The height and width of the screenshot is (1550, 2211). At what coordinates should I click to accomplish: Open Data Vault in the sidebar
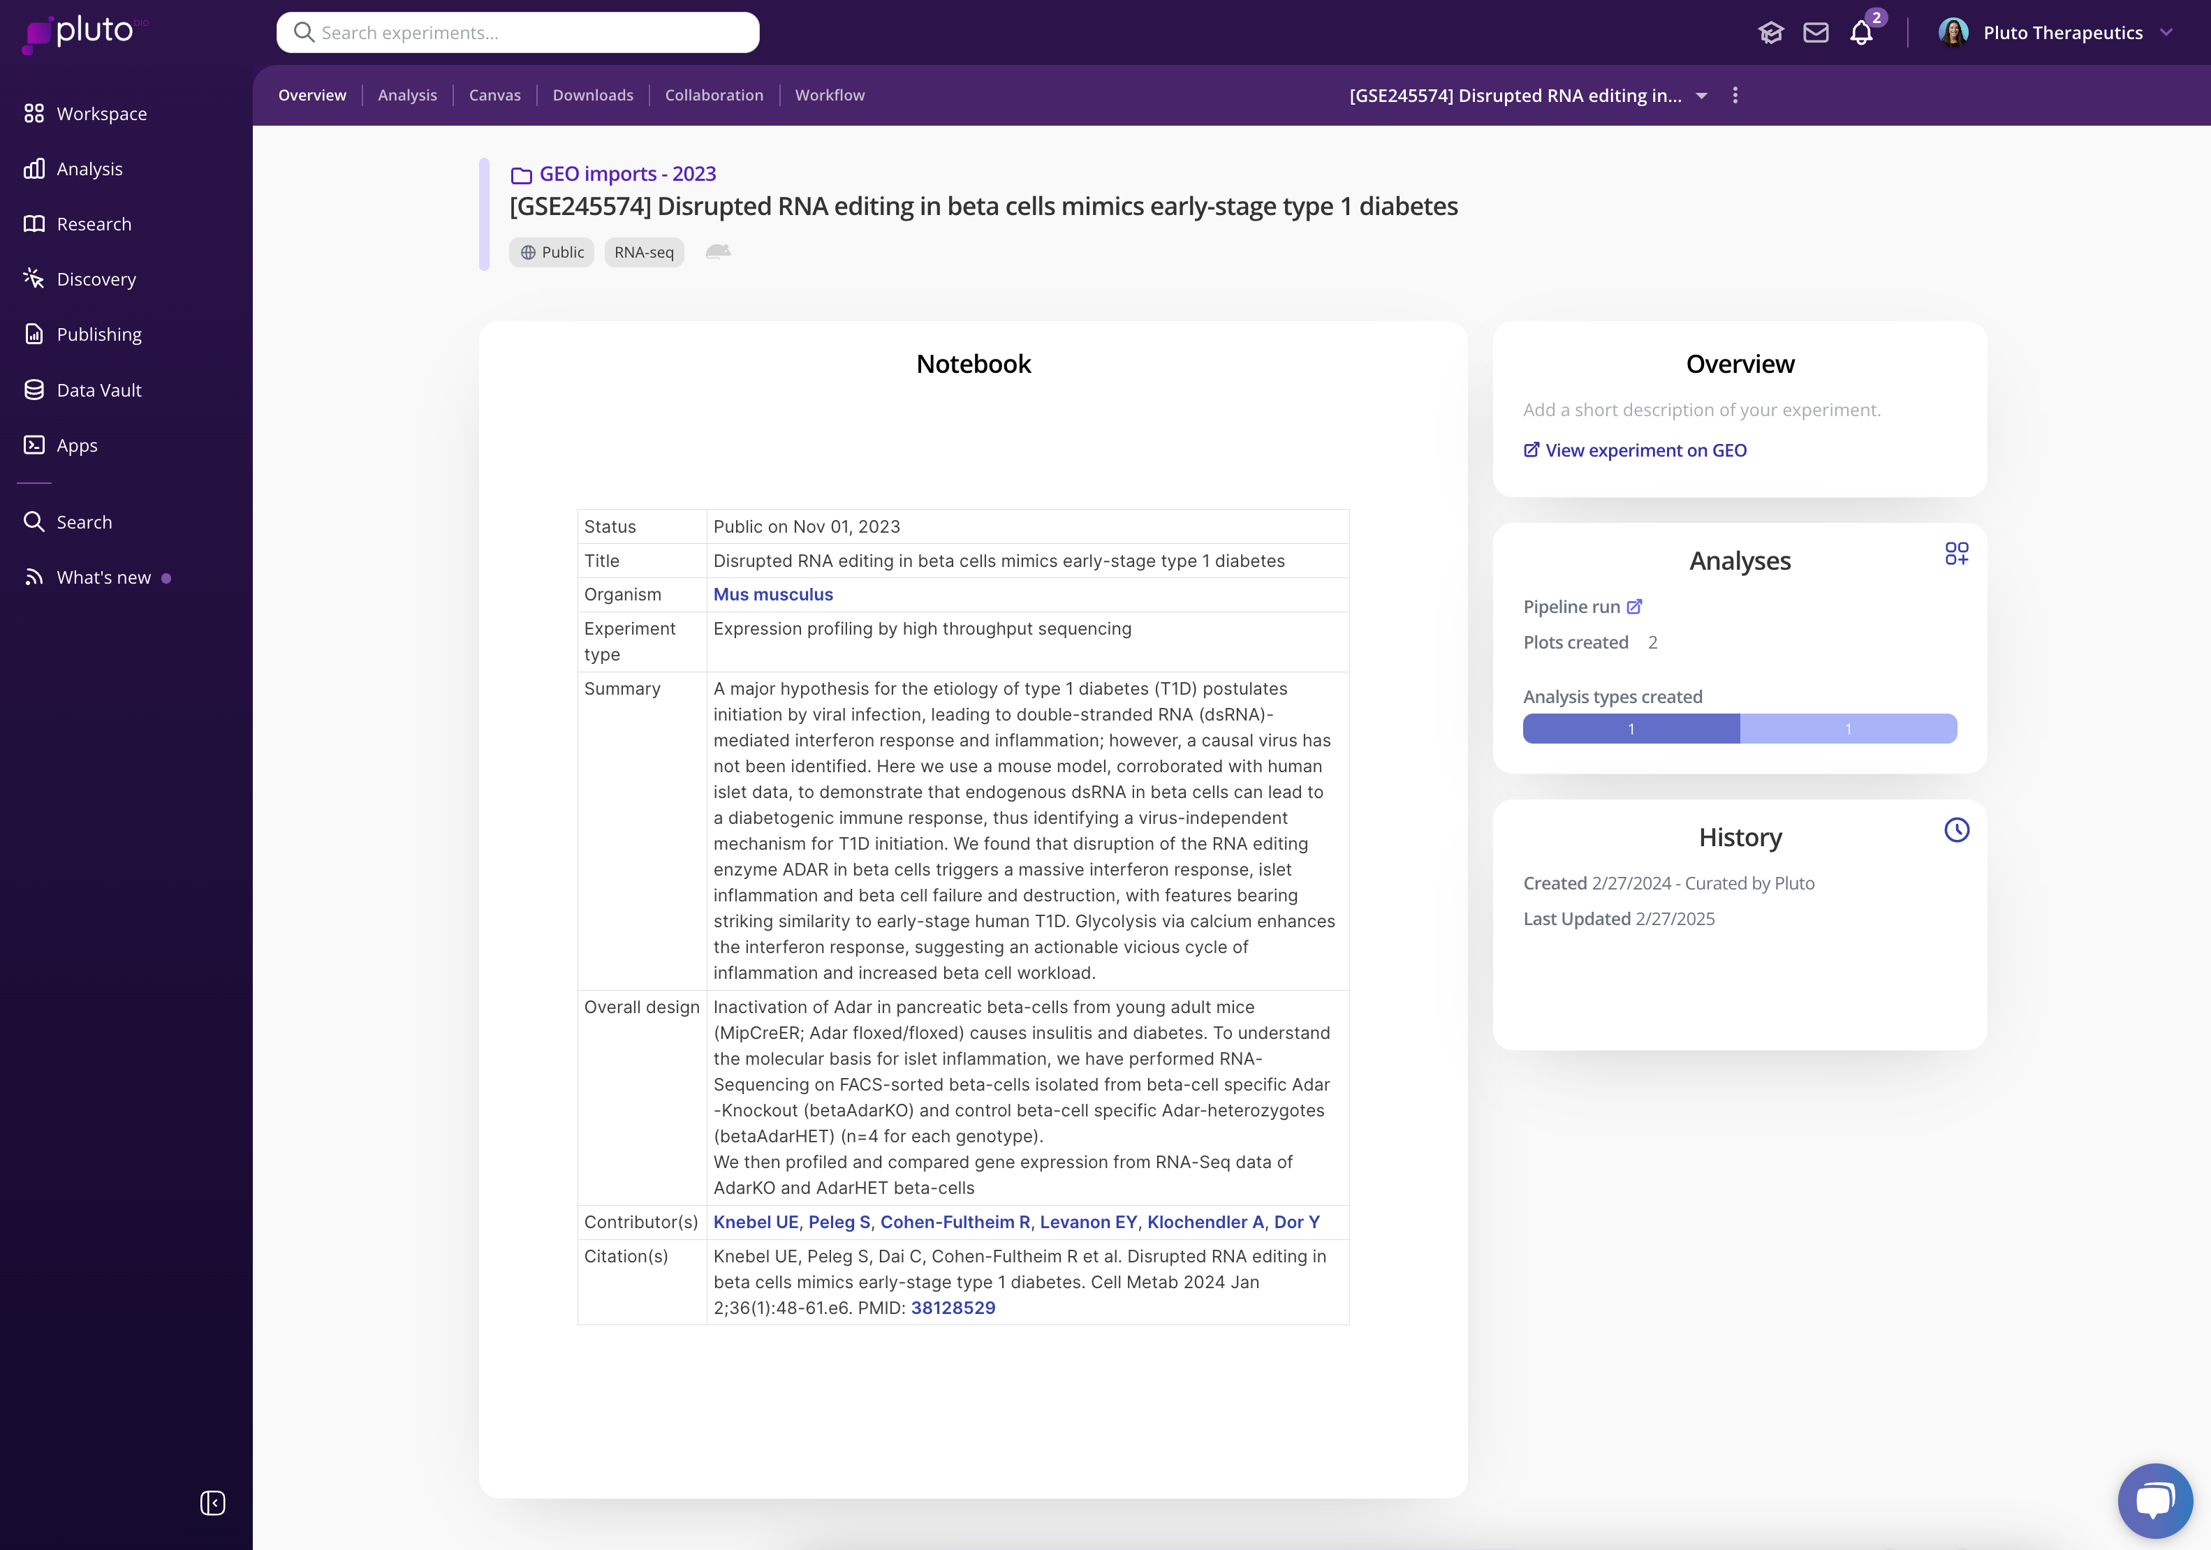(x=98, y=390)
